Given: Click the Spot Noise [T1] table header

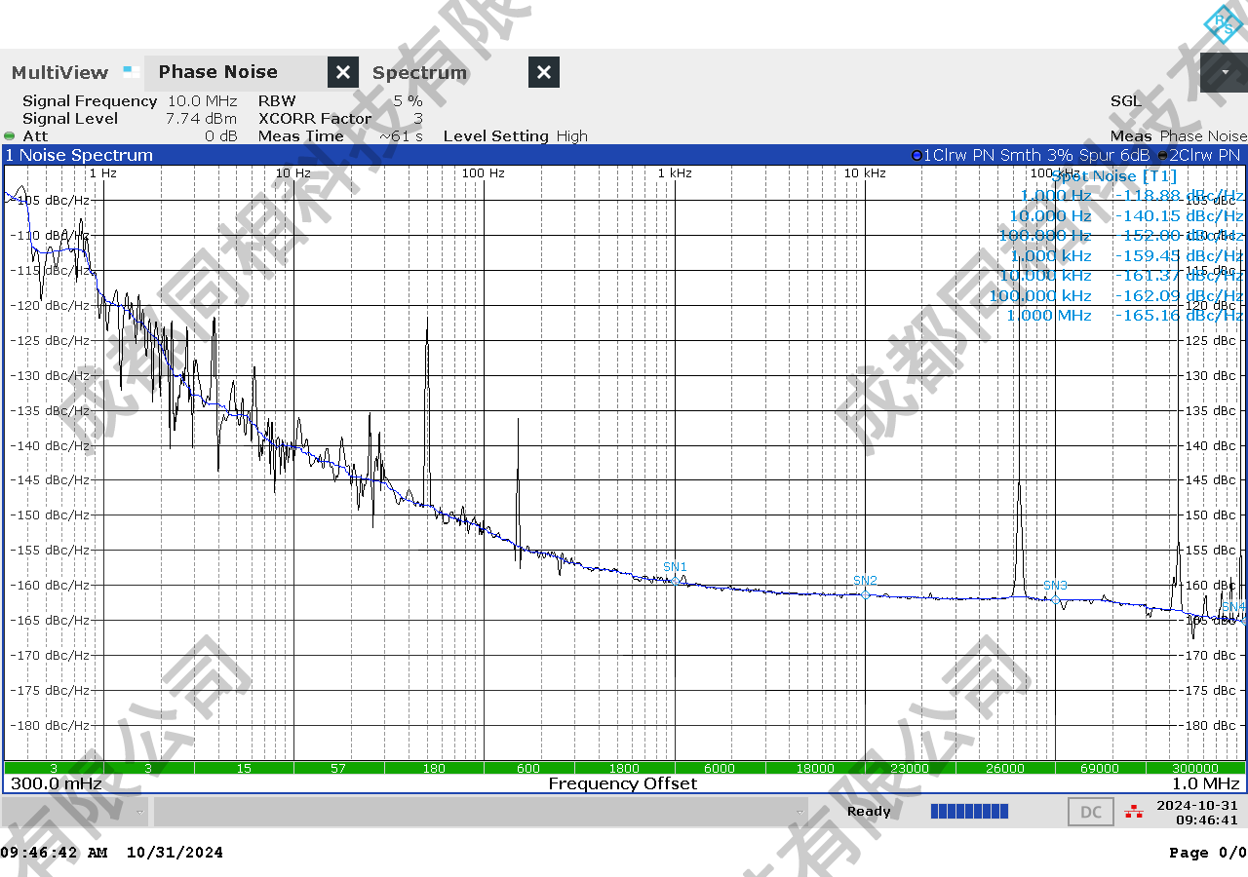Looking at the screenshot, I should pyautogui.click(x=1113, y=175).
